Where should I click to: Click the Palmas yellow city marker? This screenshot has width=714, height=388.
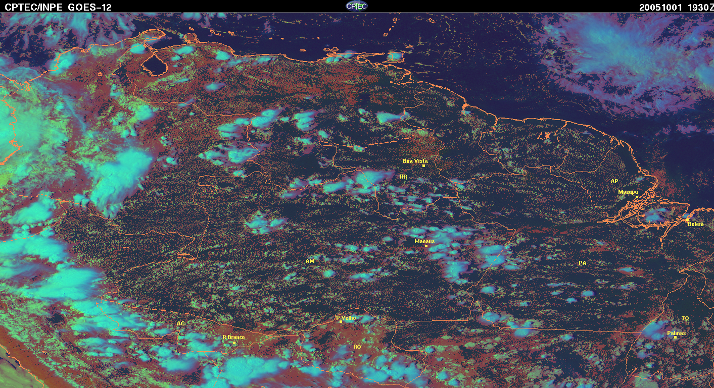(675, 337)
